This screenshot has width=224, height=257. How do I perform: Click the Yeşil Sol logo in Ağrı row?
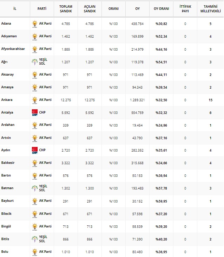click(x=35, y=62)
